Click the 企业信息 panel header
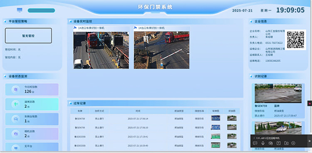The height and width of the screenshot is (153, 312). point(278,21)
